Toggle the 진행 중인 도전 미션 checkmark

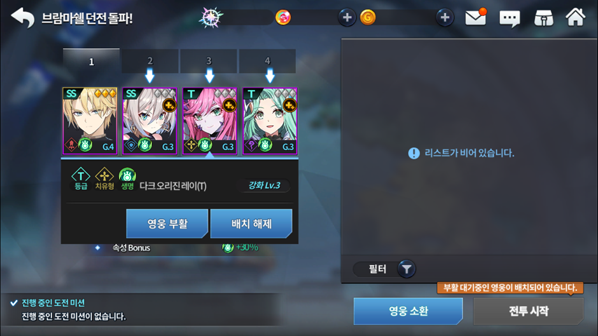14,303
